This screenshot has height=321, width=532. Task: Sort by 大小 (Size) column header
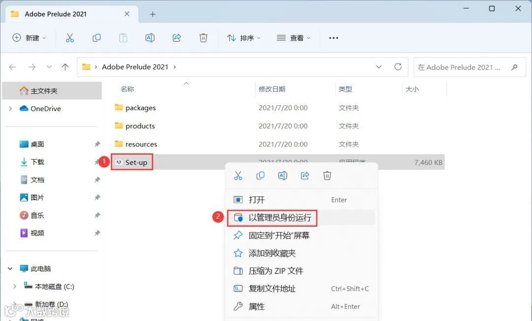pyautogui.click(x=412, y=89)
